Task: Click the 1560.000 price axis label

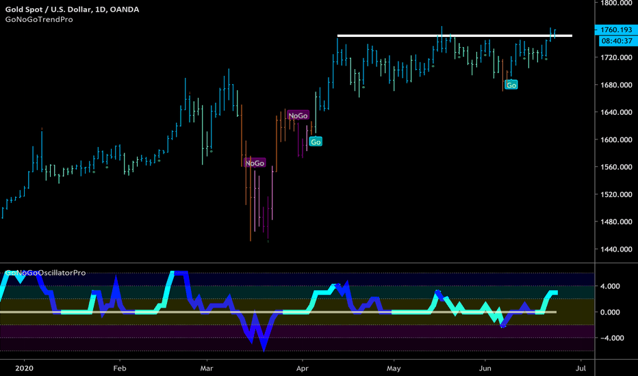Action: pos(616,167)
